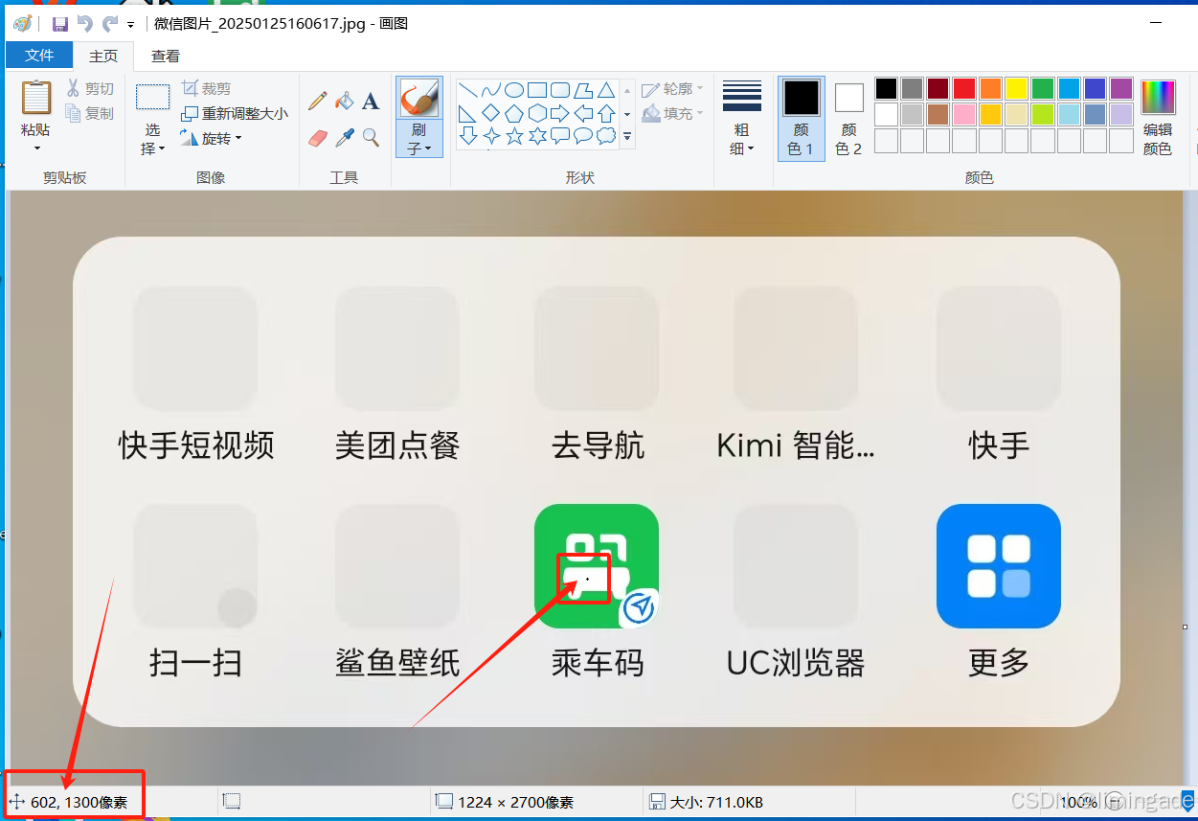1198x821 pixels.
Task: Choose the pink color swatch
Action: pyautogui.click(x=964, y=115)
